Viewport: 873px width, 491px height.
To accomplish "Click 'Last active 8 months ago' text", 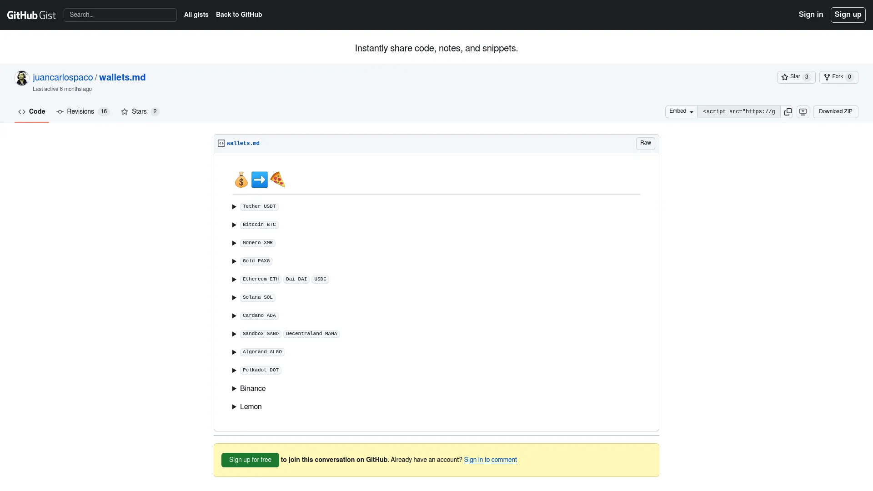I will click(62, 89).
